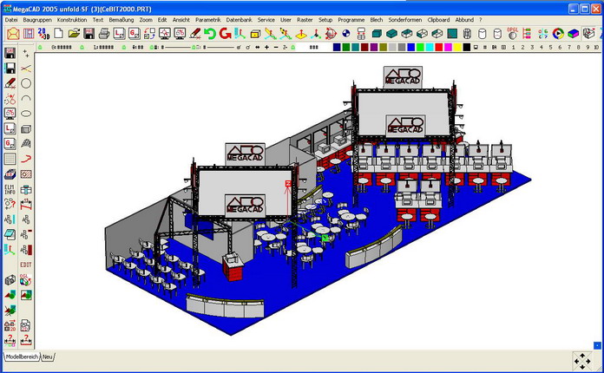The height and width of the screenshot is (373, 604).
Task: Select layer number 5 in layer bar
Action: click(550, 48)
